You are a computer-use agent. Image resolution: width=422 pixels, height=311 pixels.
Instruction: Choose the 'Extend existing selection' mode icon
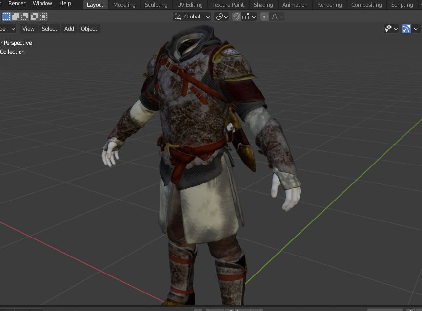(x=16, y=17)
